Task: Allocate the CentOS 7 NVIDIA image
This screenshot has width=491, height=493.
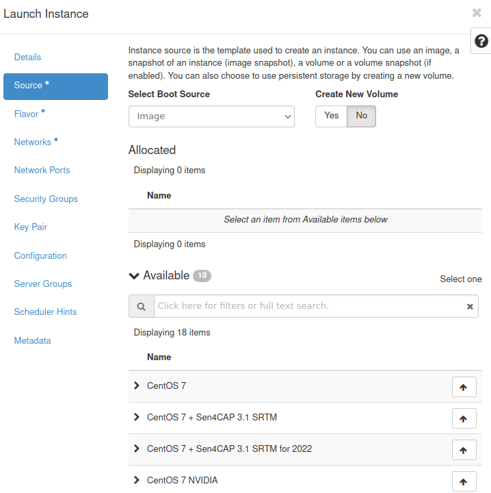Action: tap(464, 481)
